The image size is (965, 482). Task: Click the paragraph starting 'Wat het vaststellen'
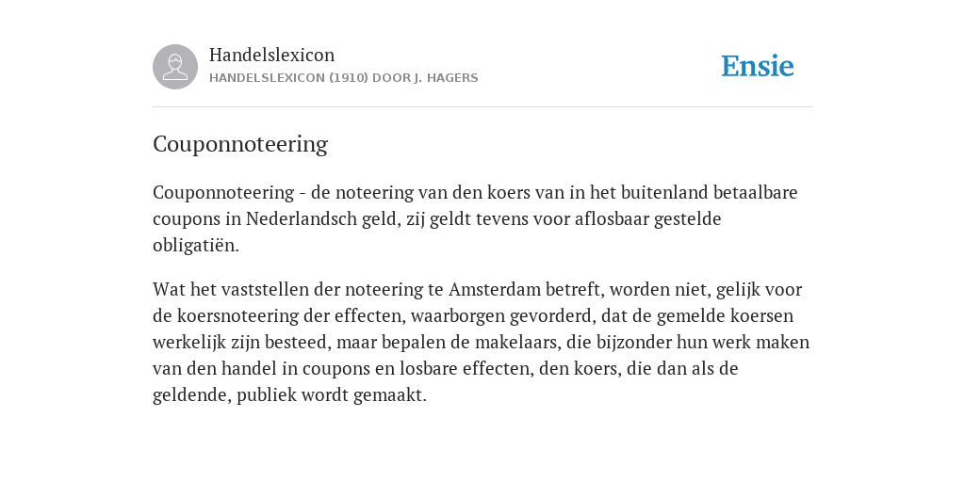(x=482, y=342)
